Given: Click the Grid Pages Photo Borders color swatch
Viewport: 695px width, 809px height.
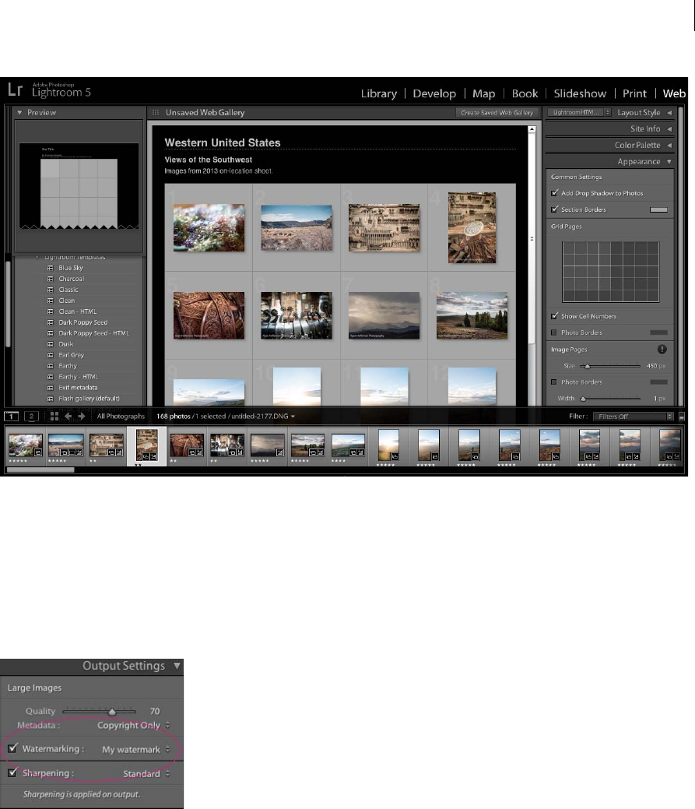Looking at the screenshot, I should click(x=658, y=332).
